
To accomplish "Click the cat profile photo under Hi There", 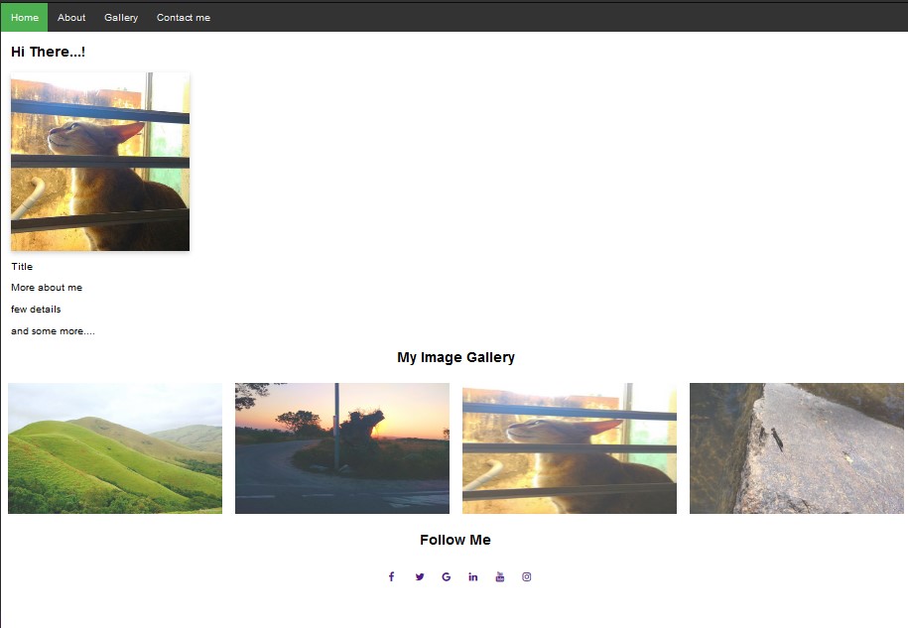I will (x=99, y=160).
